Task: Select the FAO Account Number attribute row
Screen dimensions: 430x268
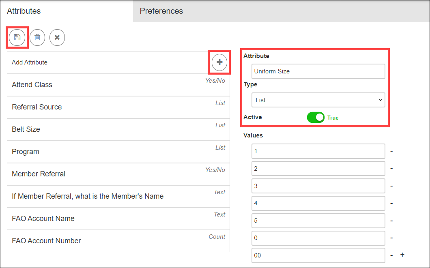Action: tap(118, 241)
